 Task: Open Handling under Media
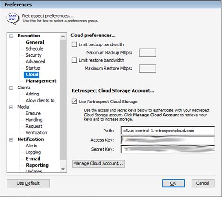click(34, 120)
